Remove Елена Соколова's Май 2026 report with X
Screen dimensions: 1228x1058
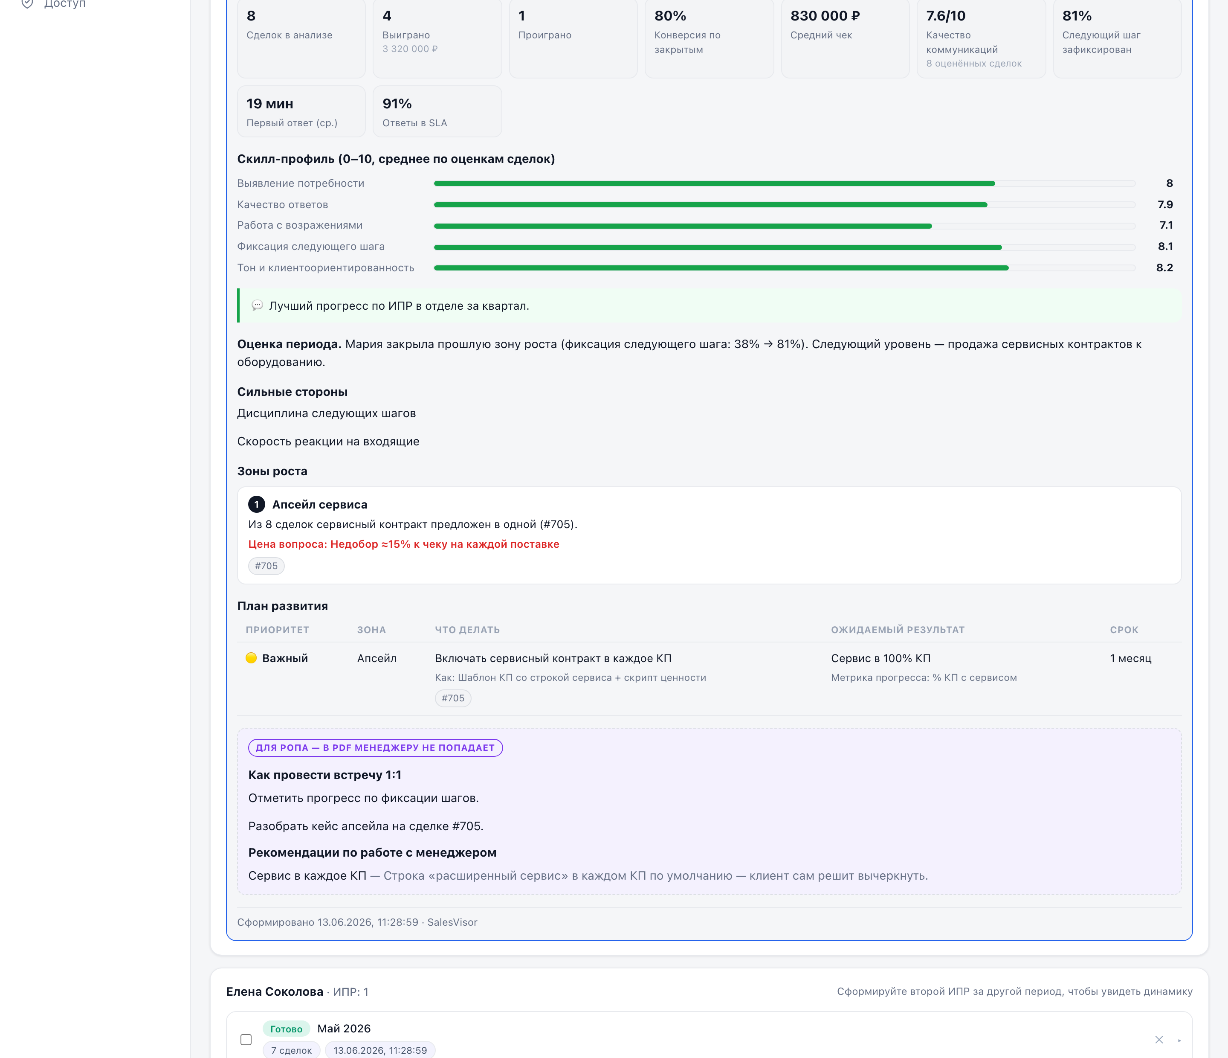click(x=1158, y=1039)
